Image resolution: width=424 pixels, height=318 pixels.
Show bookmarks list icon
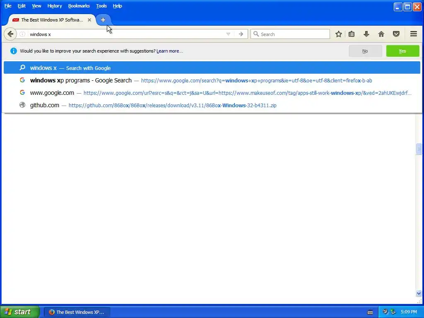pos(352,34)
